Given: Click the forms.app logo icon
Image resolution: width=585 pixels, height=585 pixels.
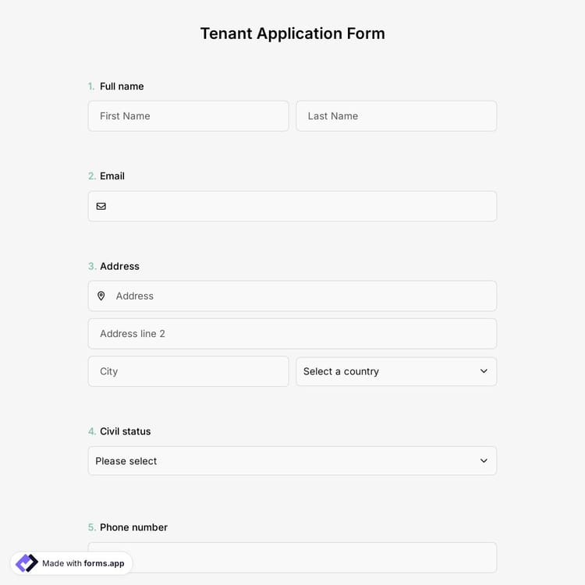Looking at the screenshot, I should [x=27, y=563].
